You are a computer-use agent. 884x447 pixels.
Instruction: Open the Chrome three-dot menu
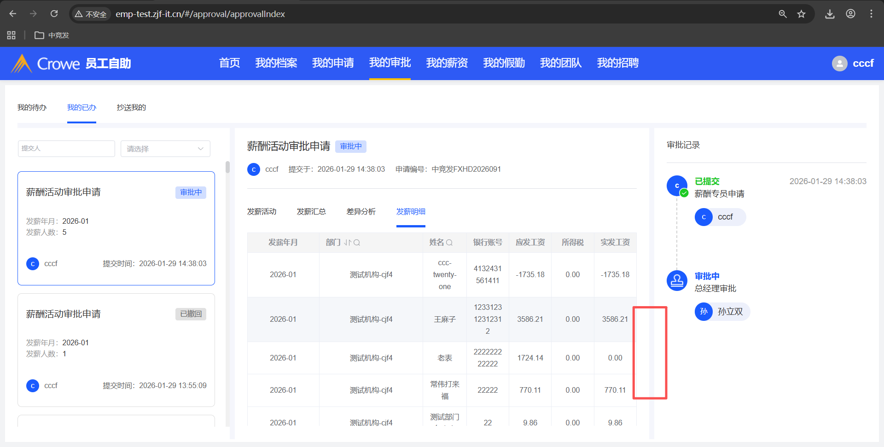pos(871,14)
